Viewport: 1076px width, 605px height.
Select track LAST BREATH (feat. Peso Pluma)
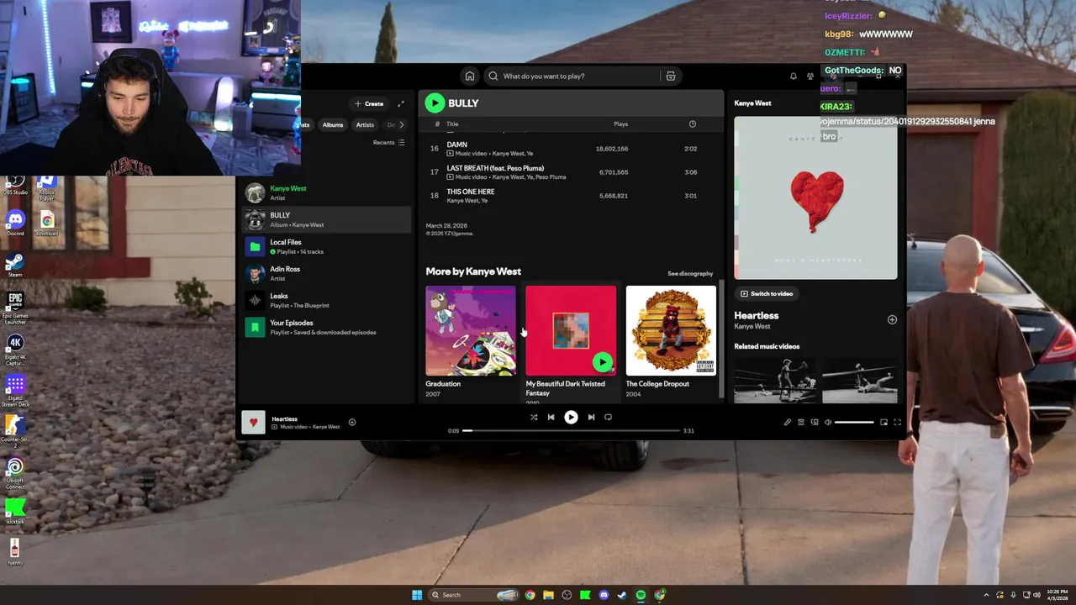coord(571,172)
